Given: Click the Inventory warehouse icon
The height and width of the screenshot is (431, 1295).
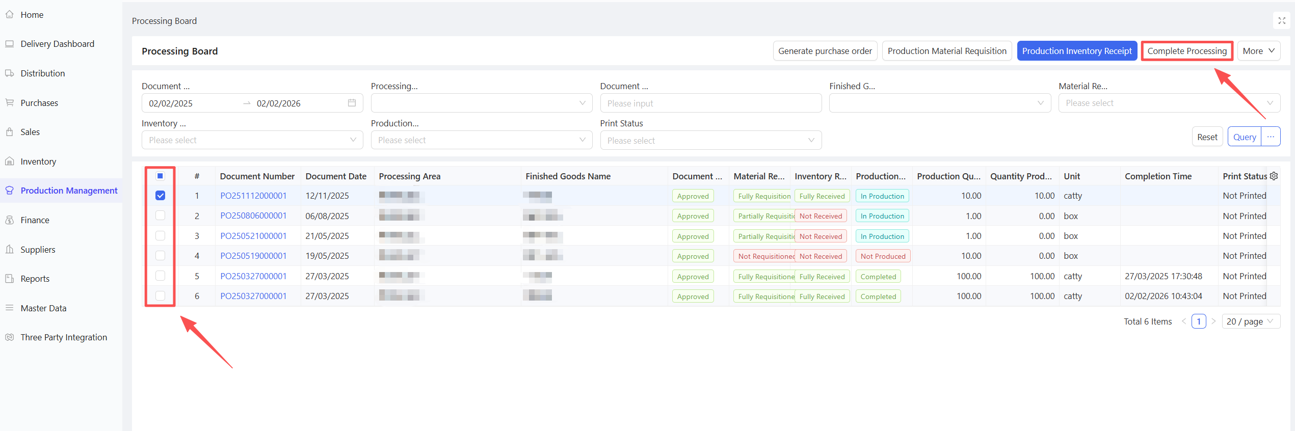Looking at the screenshot, I should tap(10, 161).
